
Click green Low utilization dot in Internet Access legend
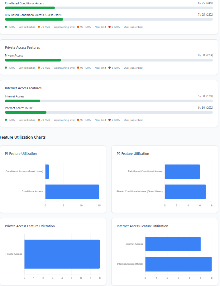pyautogui.click(x=6, y=120)
